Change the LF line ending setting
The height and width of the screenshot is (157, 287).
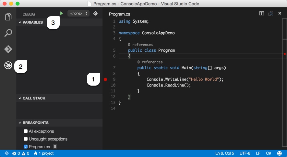tap(258, 153)
